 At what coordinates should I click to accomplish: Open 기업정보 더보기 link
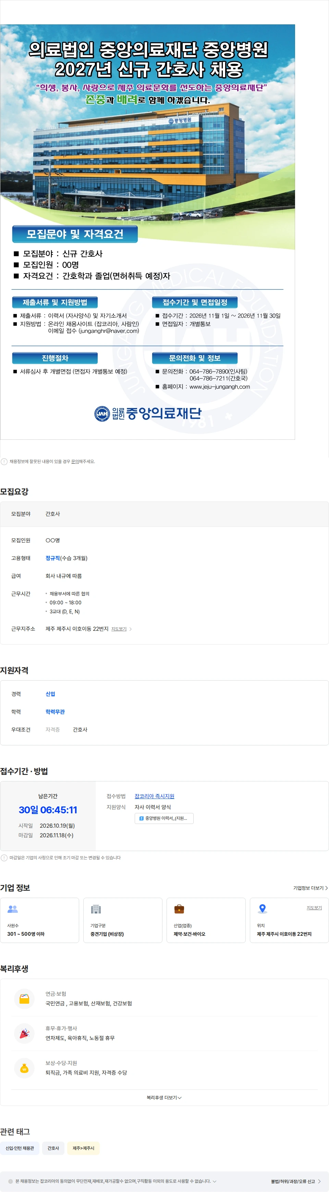310,888
